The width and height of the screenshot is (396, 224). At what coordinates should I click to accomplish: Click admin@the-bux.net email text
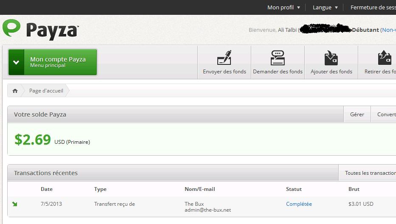tap(208, 210)
